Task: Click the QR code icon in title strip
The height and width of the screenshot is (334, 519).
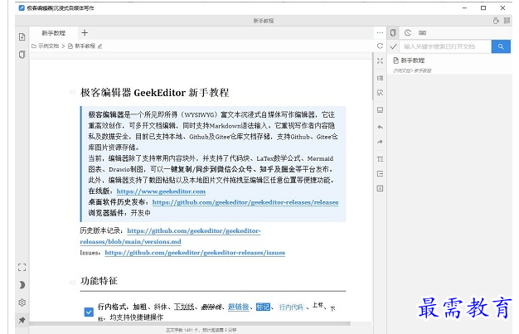Action: (x=507, y=21)
